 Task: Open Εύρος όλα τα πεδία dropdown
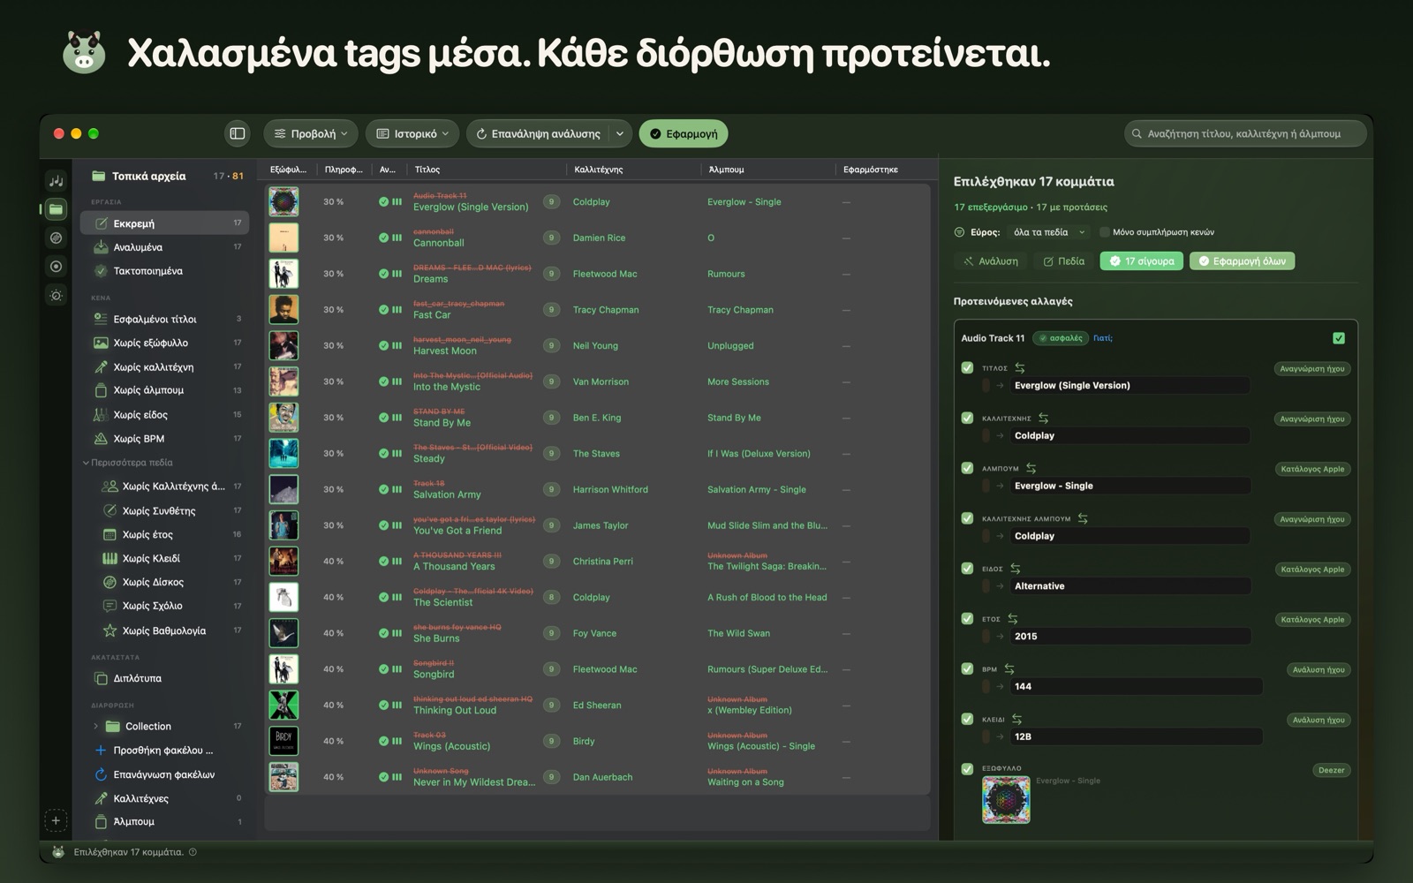[x=1048, y=232]
